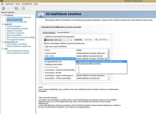Collapse the 3D beállítások tree node
156x114 pixels.
[x=2, y=15]
